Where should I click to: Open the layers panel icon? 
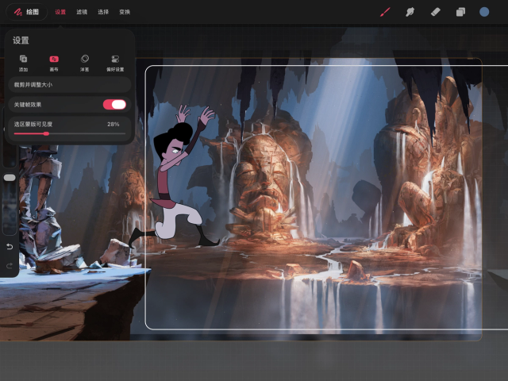tap(460, 13)
